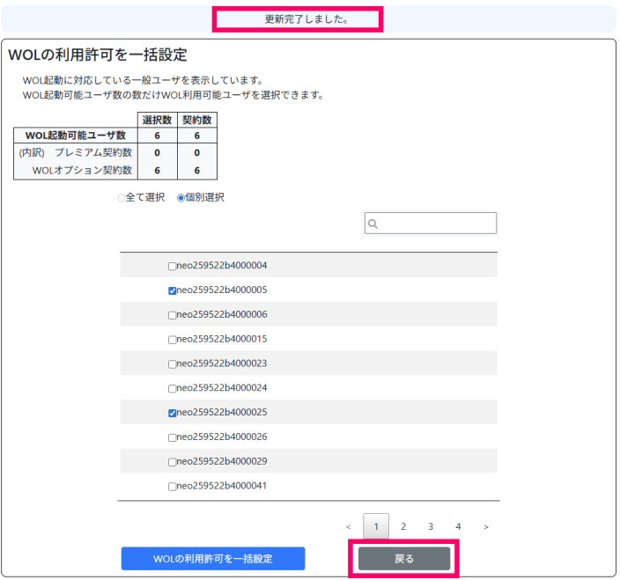620x580 pixels.
Task: Select the 個別選択 radio button
Action: tap(181, 198)
